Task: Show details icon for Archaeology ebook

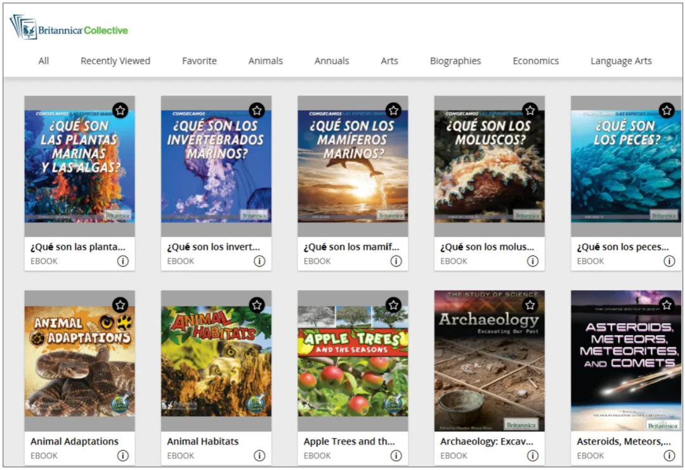Action: [533, 455]
